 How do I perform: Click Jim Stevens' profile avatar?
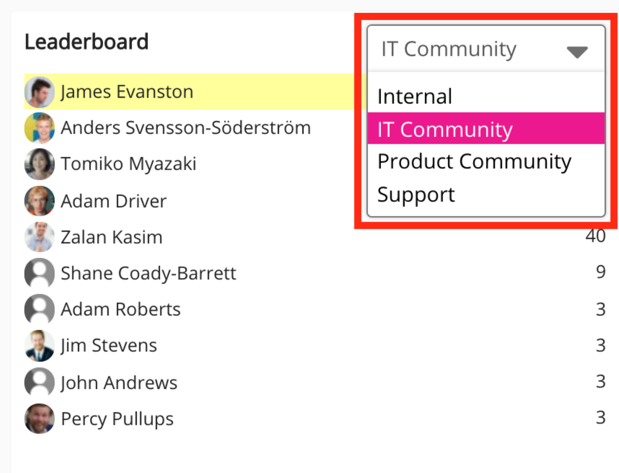tap(39, 345)
